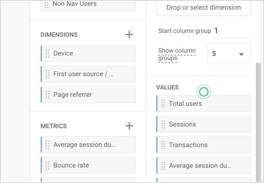
Task: Select the Bounce rate metric chip
Action: pyautogui.click(x=88, y=165)
